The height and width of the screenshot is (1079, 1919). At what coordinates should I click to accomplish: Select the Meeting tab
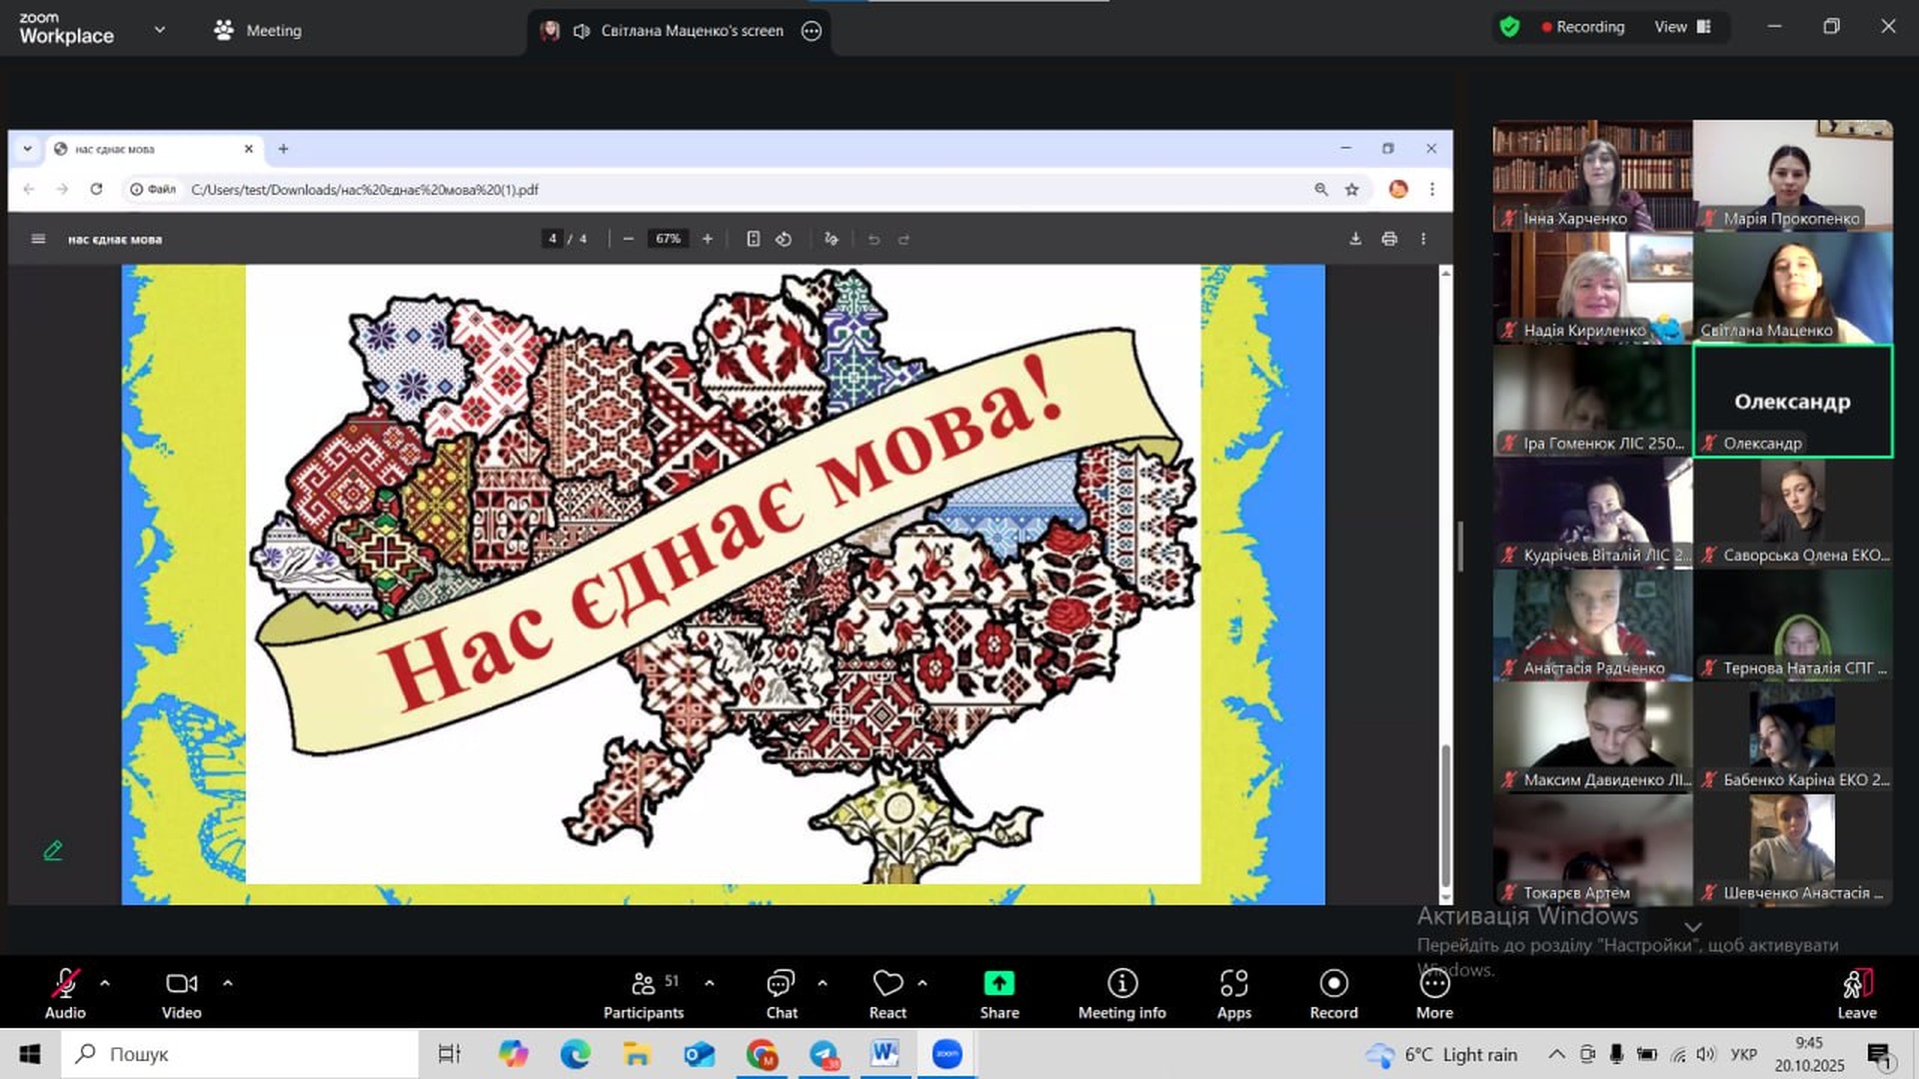[258, 30]
